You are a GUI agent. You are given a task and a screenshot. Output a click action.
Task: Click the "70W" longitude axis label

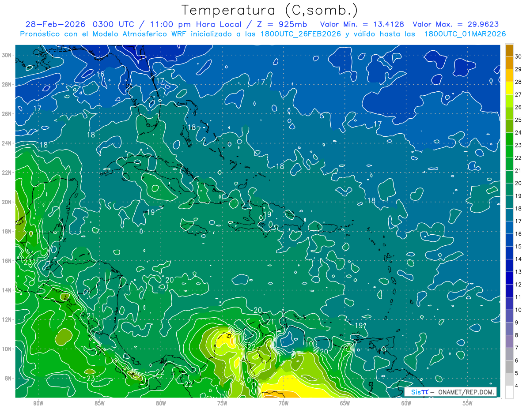coord(284,403)
